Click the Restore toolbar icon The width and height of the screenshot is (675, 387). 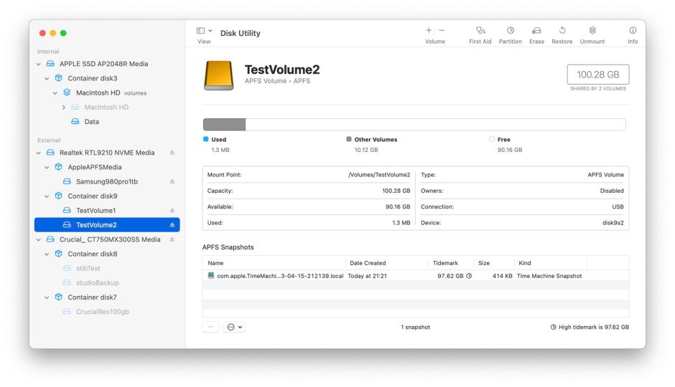click(562, 31)
